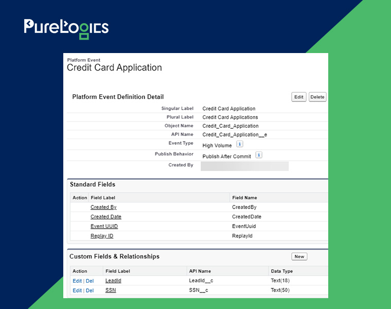
Task: Click the CreatedBy field name cell
Action: pyautogui.click(x=244, y=207)
